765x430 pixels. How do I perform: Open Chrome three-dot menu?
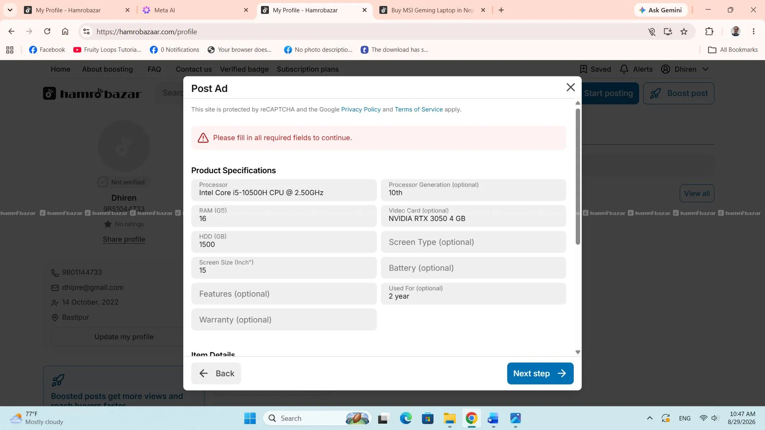(x=753, y=31)
